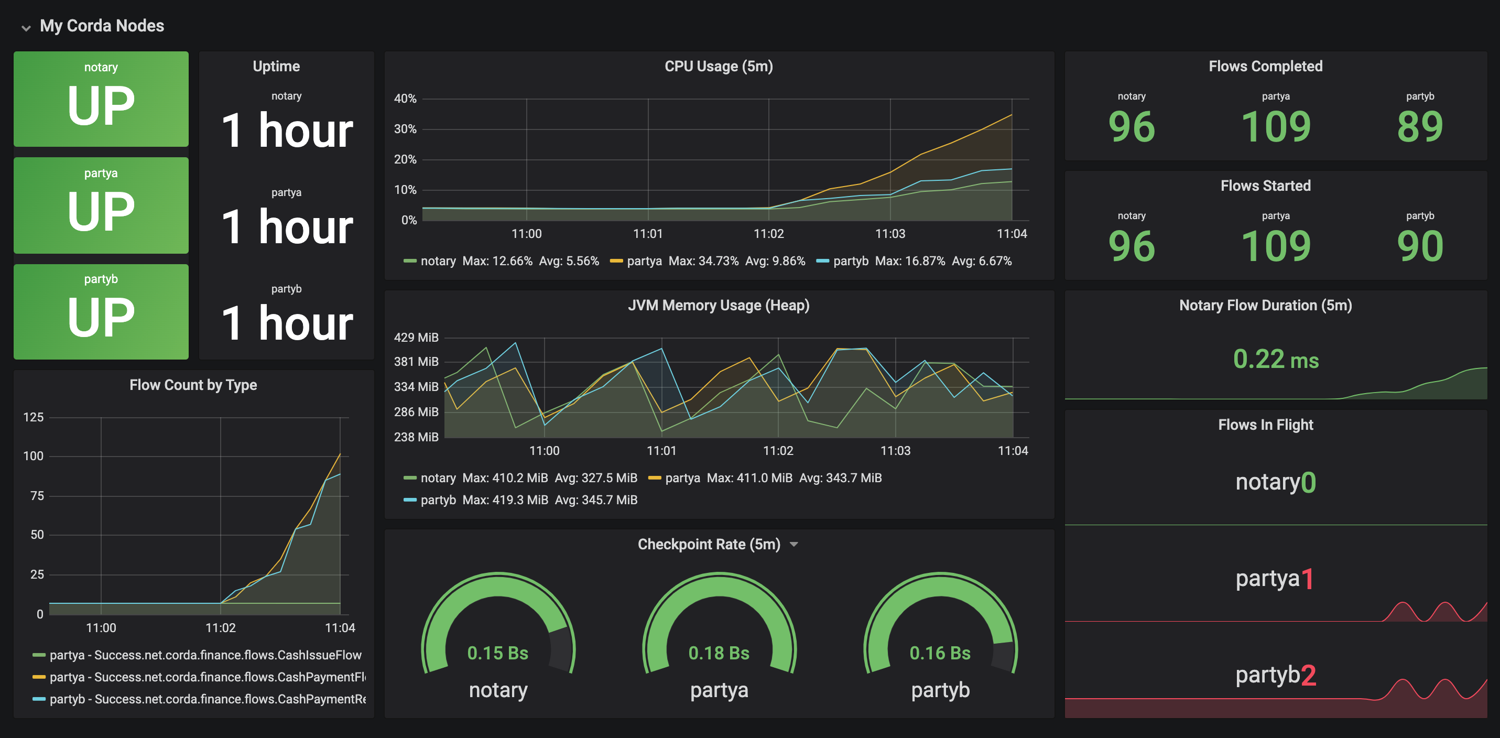
Task: Click the notary 0 flows in flight stat
Action: pos(1275,482)
